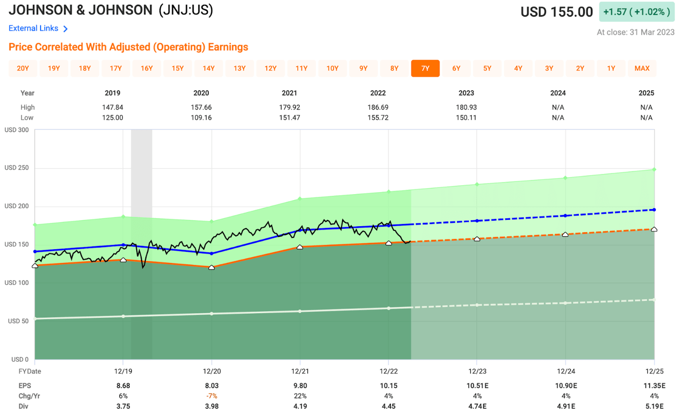684x414 pixels.
Task: Click the 12/19 dividend value 3.75
Action: tap(123, 407)
